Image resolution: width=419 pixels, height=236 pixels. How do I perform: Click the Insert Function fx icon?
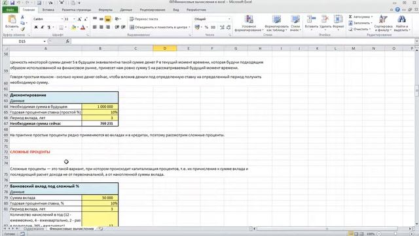67,41
